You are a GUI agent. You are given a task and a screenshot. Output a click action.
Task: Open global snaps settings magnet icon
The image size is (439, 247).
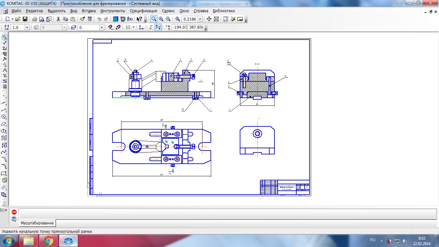111,28
